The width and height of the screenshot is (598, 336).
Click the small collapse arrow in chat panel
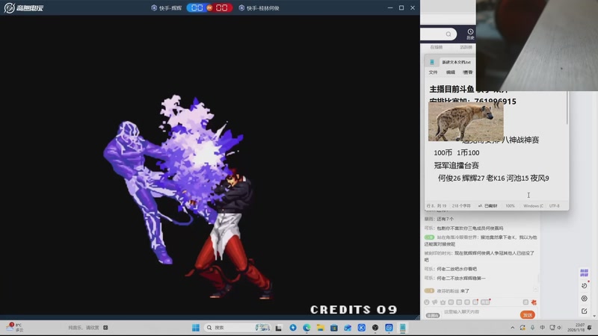(536, 290)
